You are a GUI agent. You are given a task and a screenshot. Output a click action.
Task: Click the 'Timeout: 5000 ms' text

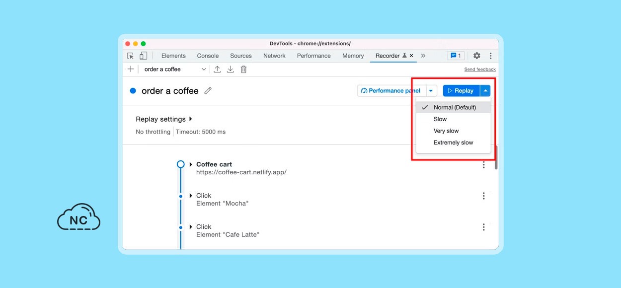tap(201, 132)
